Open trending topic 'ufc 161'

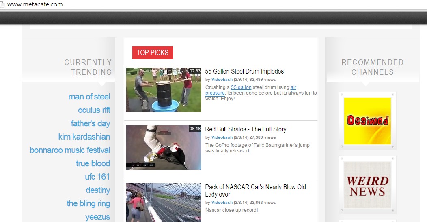click(97, 177)
